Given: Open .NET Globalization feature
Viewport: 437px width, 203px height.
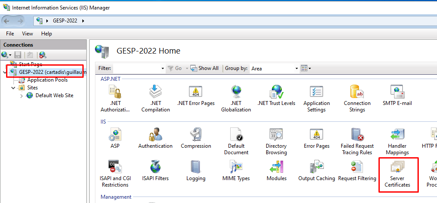Looking at the screenshot, I should (x=236, y=98).
